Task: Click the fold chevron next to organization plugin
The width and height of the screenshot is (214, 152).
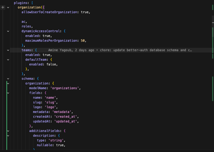Action: click(8, 7)
